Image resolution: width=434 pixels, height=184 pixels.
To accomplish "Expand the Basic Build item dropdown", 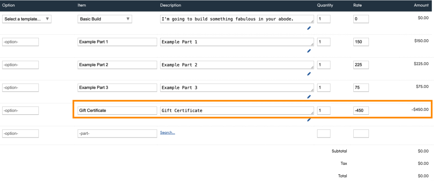I will coord(104,19).
